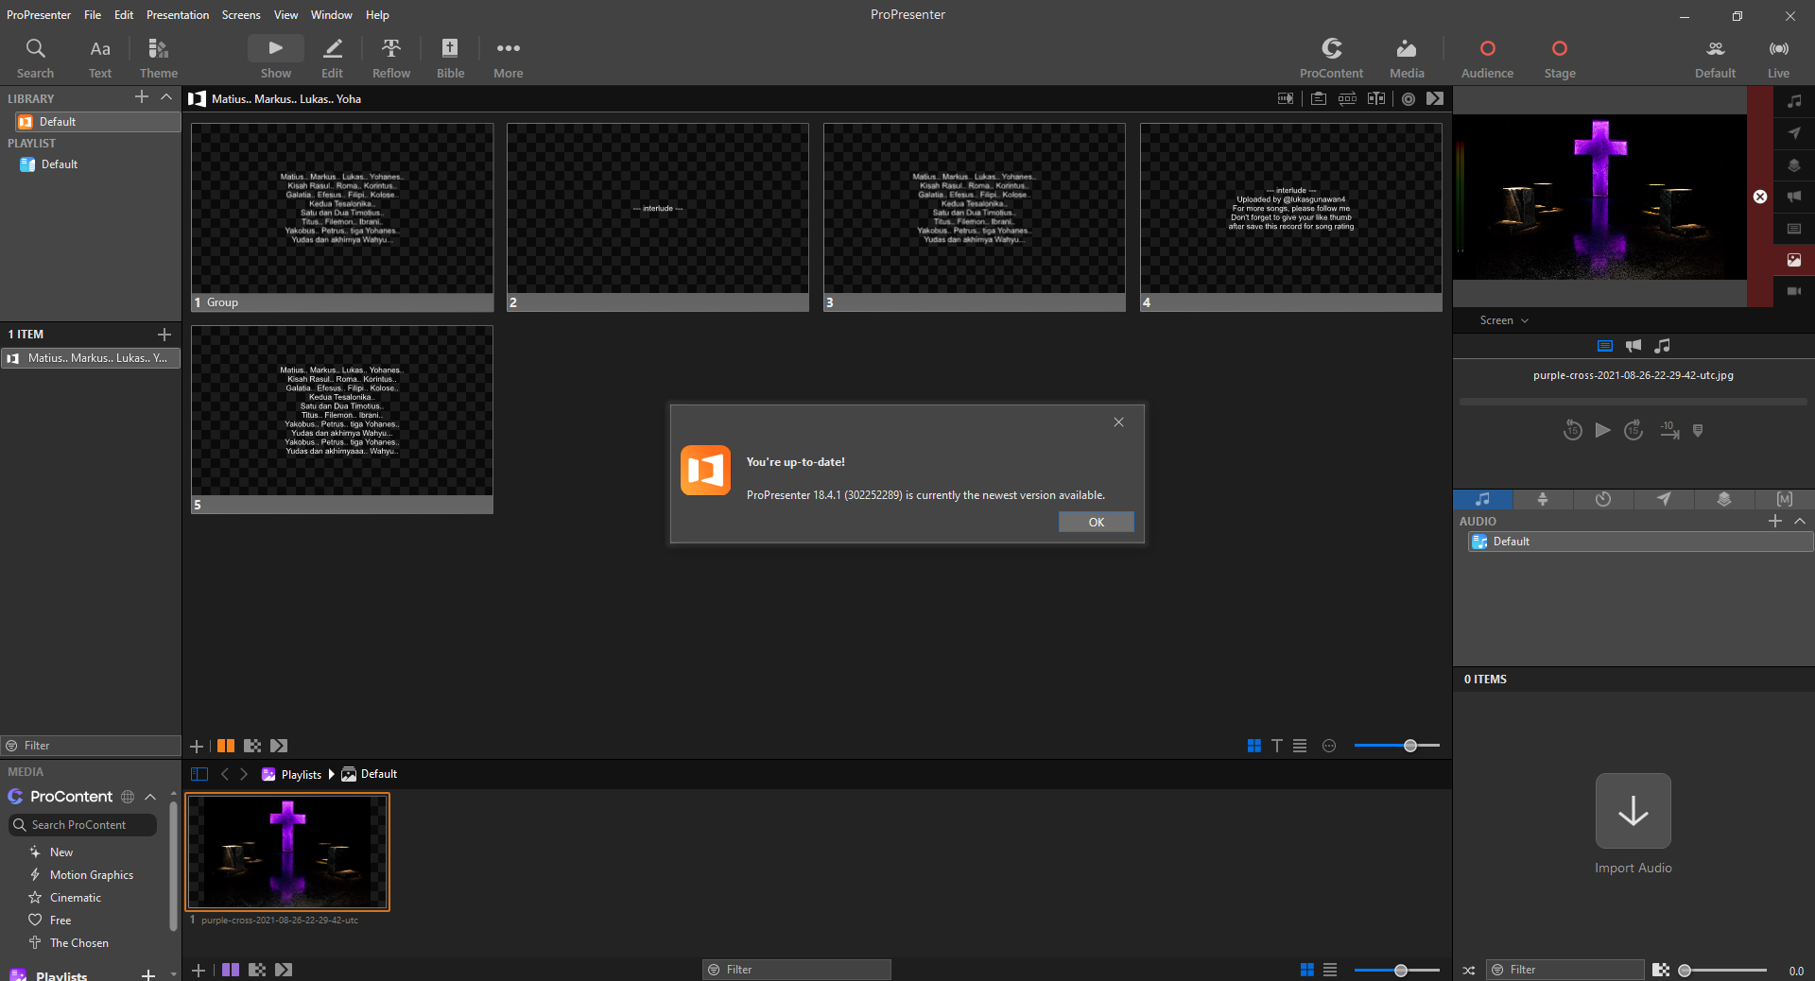Clear the highlighted media layer in preview sidebar
Image resolution: width=1815 pixels, height=981 pixels.
tap(1794, 260)
